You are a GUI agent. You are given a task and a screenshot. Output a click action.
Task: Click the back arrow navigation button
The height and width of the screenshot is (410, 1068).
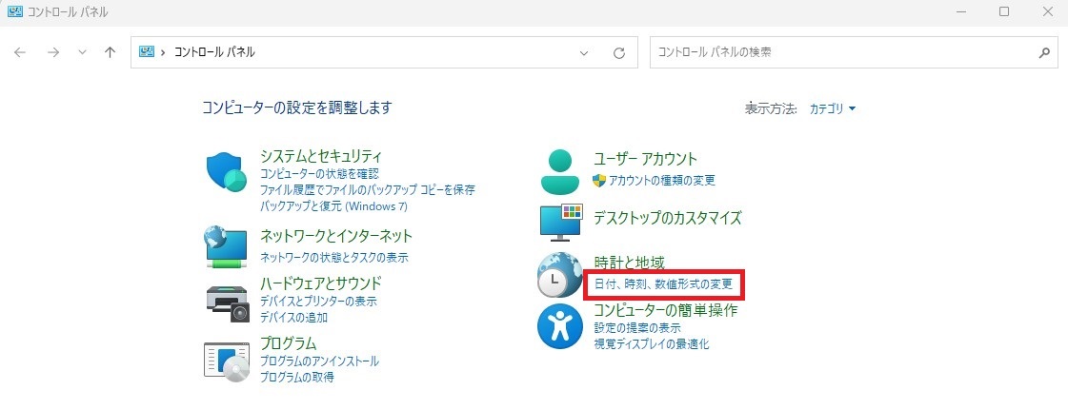pos(20,52)
